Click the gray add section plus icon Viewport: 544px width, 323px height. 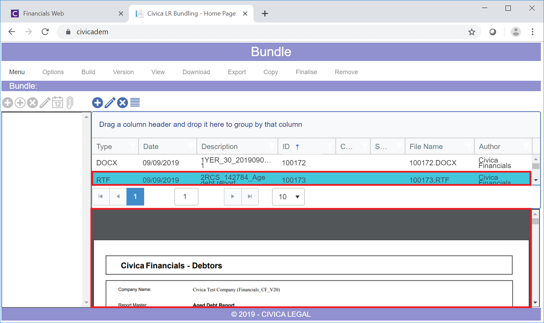point(8,103)
